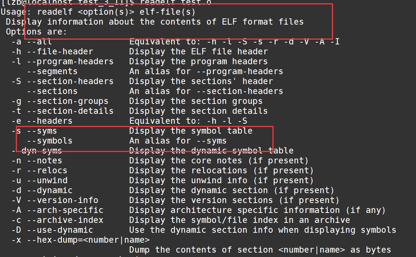Click the --syms option text

point(41,131)
